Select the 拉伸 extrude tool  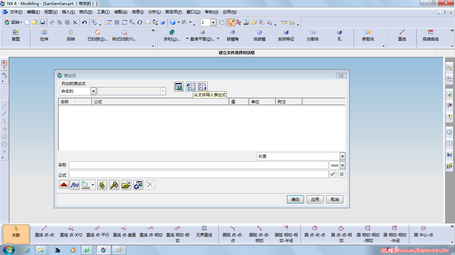pyautogui.click(x=44, y=36)
